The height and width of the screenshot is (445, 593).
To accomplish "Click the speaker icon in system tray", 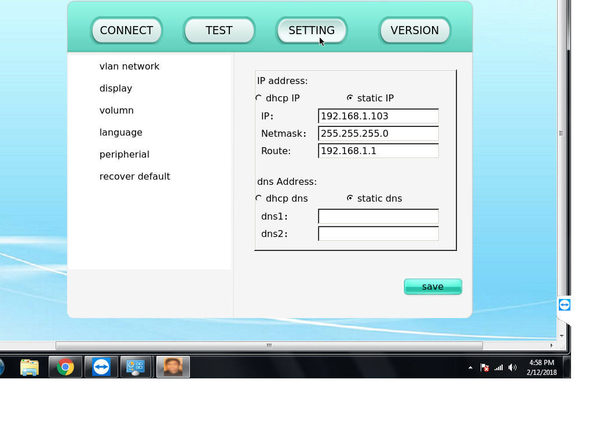I will [x=512, y=367].
